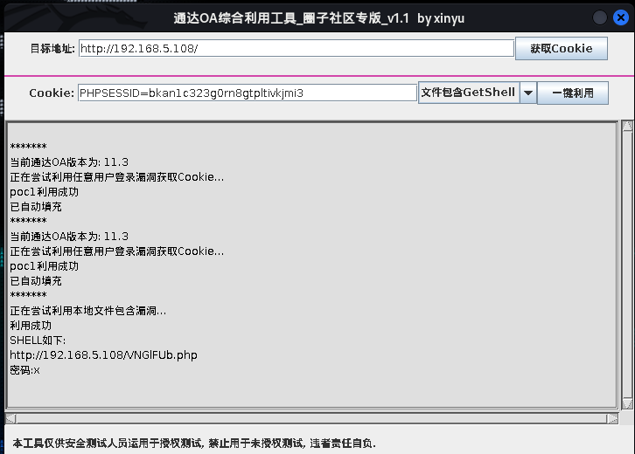This screenshot has height=454, width=635.
Task: Select the 文件包含GetShell combo box
Action: coord(478,93)
